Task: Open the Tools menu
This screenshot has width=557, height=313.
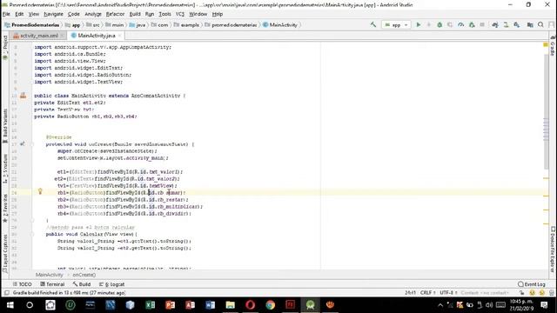Action: (x=164, y=14)
